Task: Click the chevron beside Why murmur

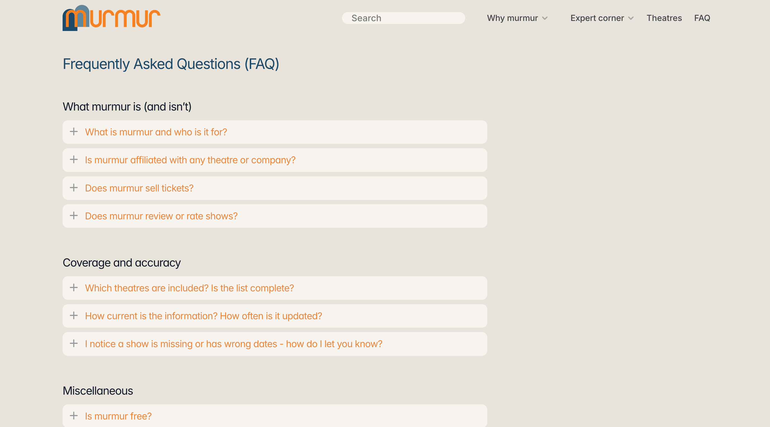Action: pyautogui.click(x=545, y=18)
